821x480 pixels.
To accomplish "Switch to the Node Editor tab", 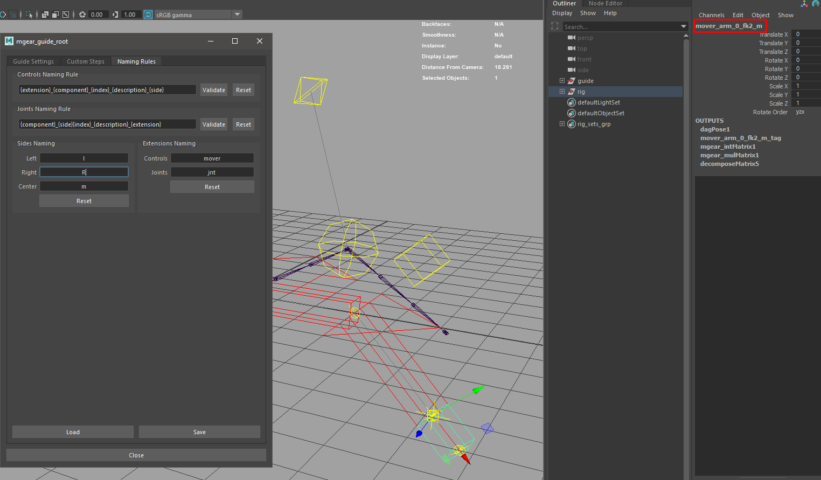I will [605, 3].
